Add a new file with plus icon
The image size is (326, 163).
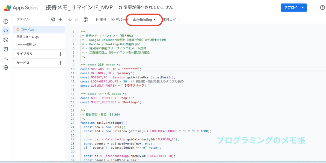pyautogui.click(x=60, y=20)
